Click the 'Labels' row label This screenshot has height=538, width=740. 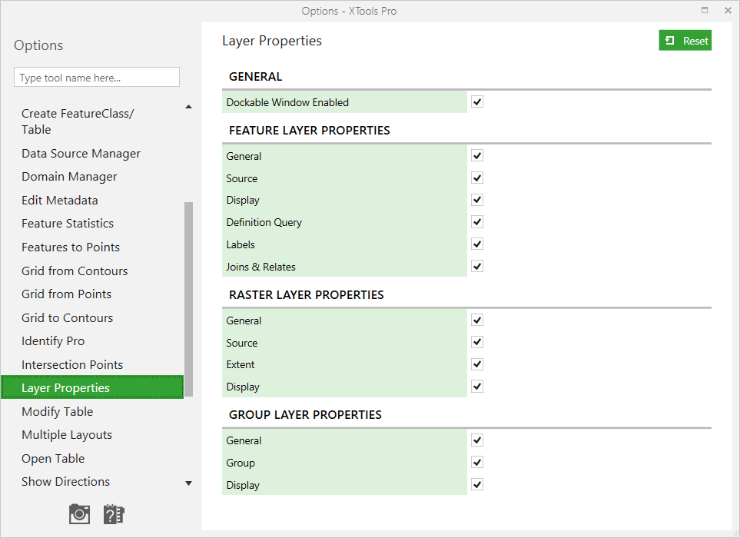(x=241, y=244)
